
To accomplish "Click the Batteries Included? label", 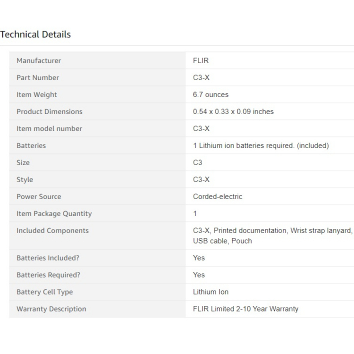I will click(x=48, y=258).
